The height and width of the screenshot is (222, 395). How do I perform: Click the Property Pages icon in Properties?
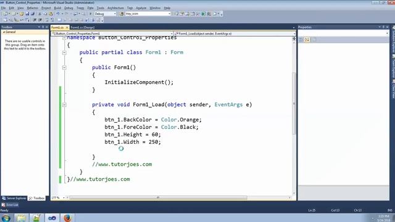(x=314, y=39)
